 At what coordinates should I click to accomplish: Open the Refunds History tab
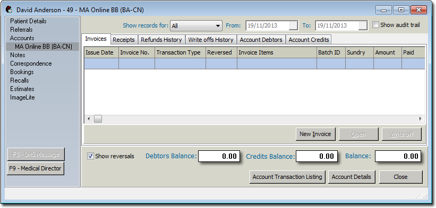pyautogui.click(x=161, y=40)
